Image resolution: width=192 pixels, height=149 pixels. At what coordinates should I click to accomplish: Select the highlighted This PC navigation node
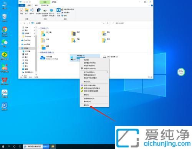(27, 48)
